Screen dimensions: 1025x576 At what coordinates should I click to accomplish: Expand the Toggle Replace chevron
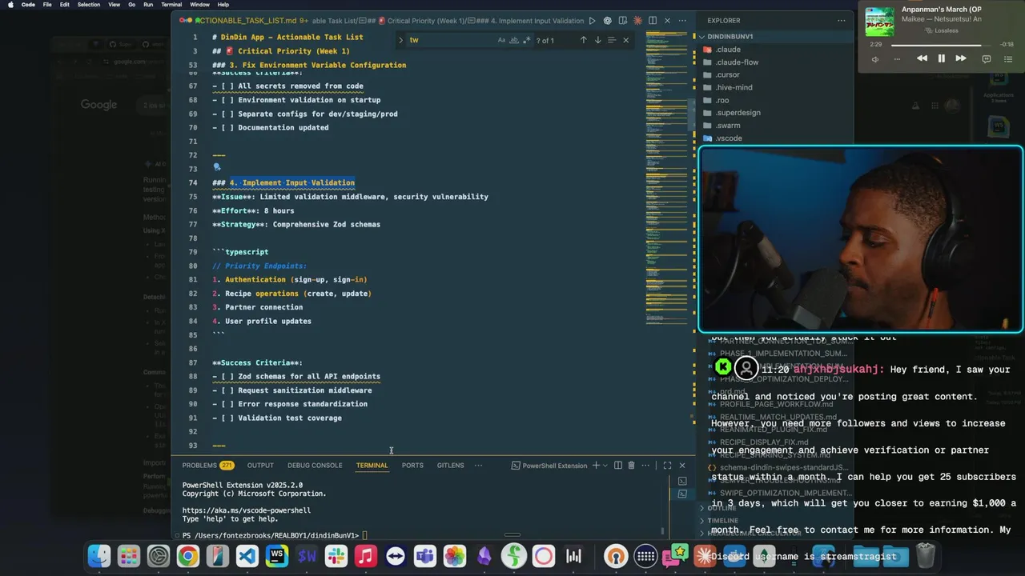401,40
